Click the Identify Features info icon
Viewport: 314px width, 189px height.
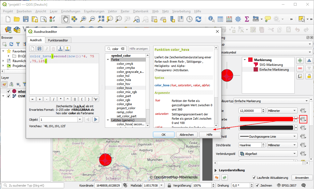(211, 19)
